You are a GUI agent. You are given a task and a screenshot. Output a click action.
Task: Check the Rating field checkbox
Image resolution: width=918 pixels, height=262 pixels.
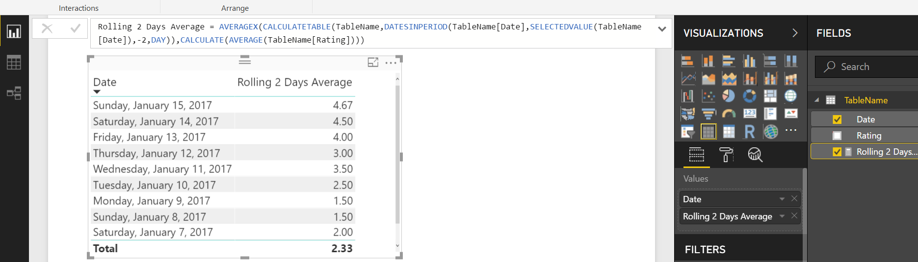point(837,136)
